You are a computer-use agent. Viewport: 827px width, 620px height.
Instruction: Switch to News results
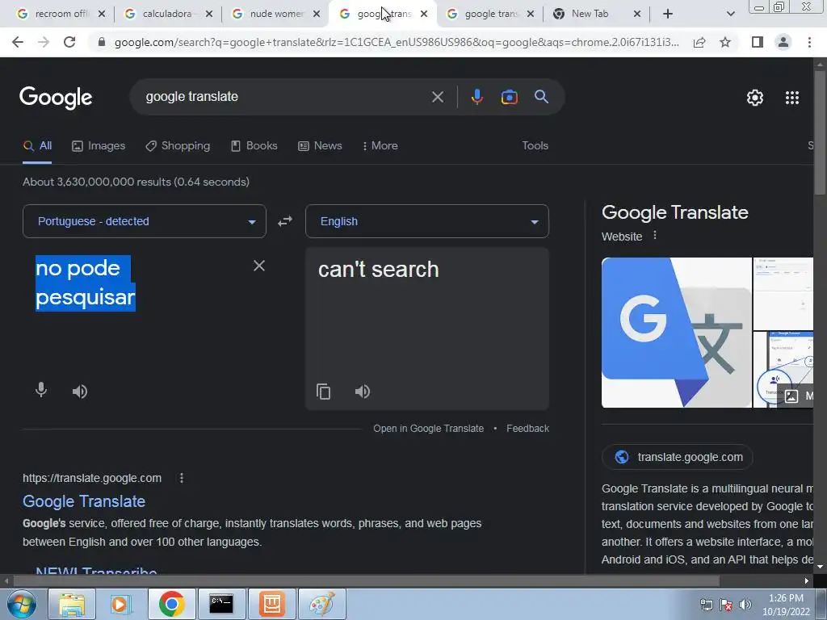(320, 146)
